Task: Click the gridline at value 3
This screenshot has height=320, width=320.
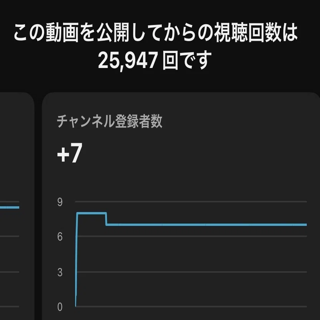Action: [x=191, y=272]
